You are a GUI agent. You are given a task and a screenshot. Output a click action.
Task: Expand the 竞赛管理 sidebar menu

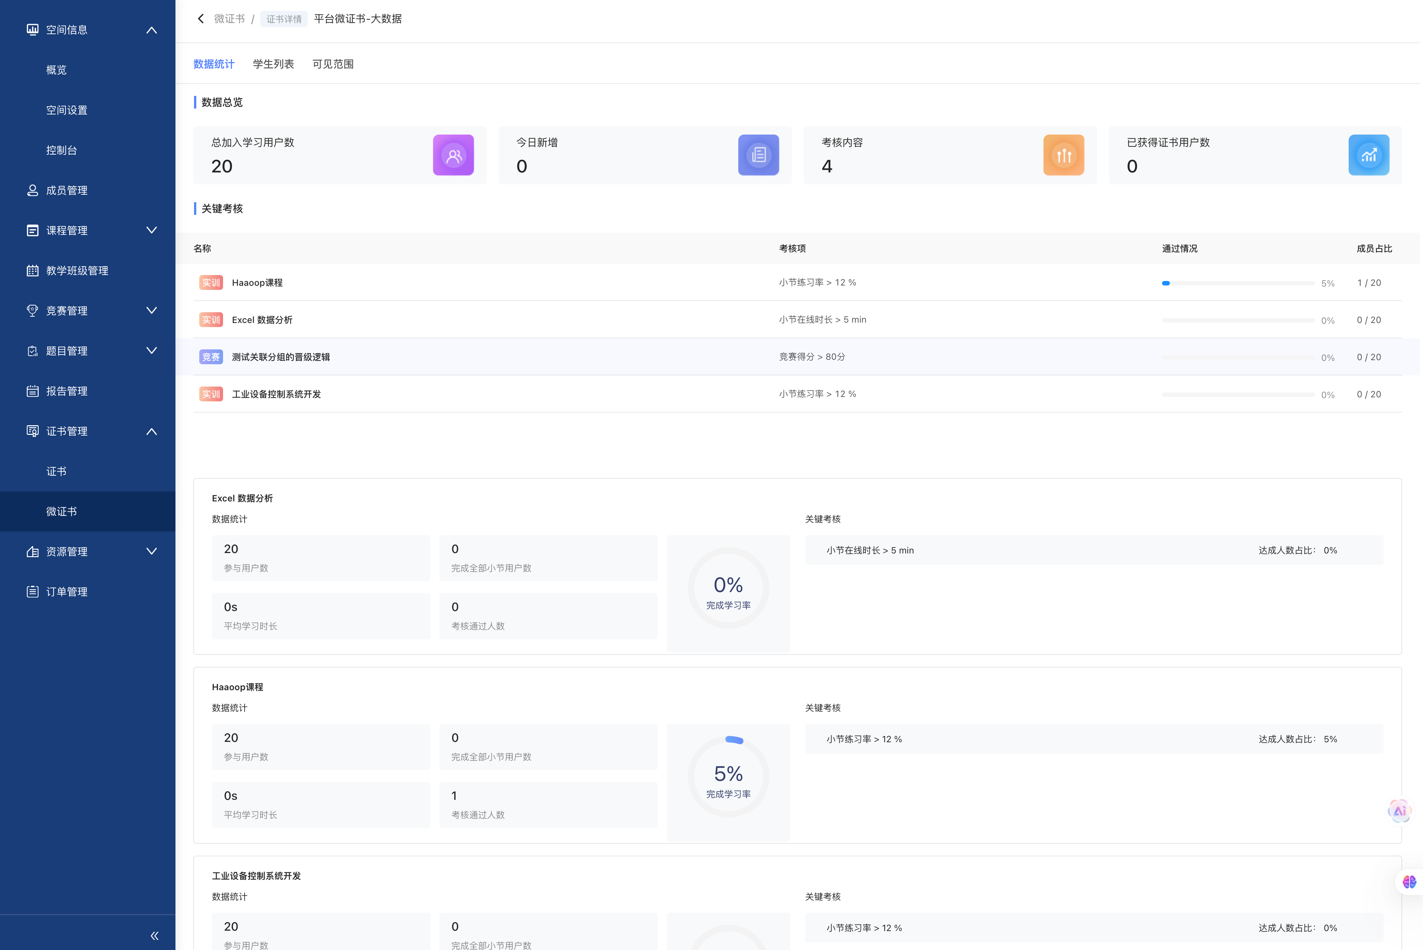151,310
